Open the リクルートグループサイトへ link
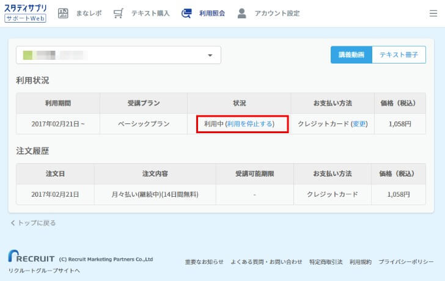This screenshot has width=445, height=281. [x=44, y=271]
